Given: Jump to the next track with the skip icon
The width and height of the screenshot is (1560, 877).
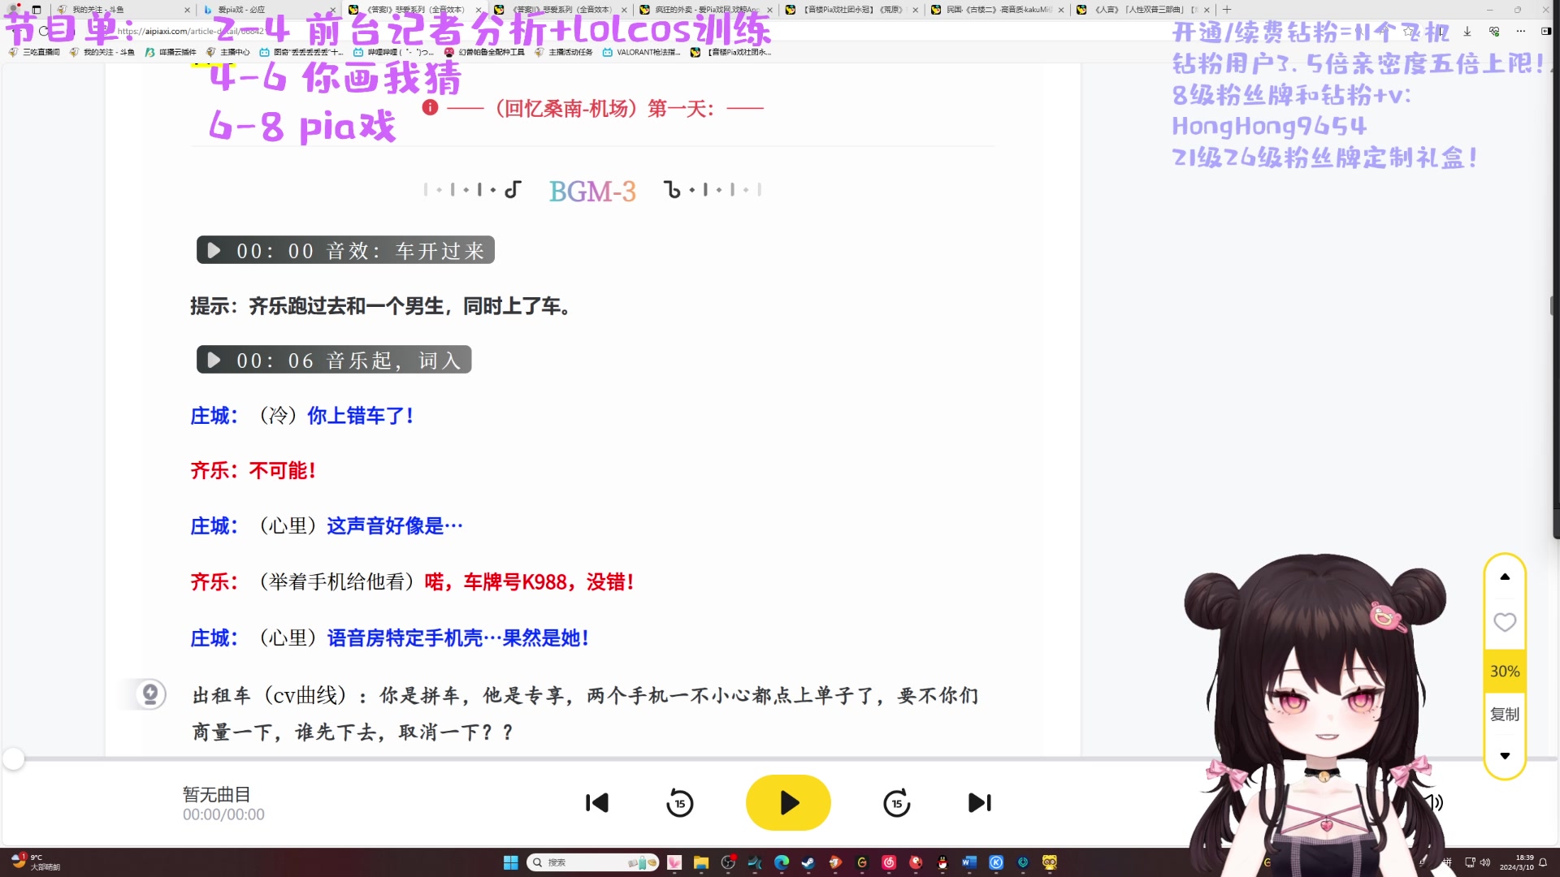Looking at the screenshot, I should point(979,802).
